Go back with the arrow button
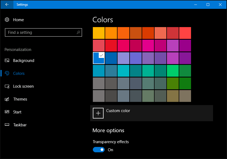This screenshot has width=227, height=159. tap(7, 5)
